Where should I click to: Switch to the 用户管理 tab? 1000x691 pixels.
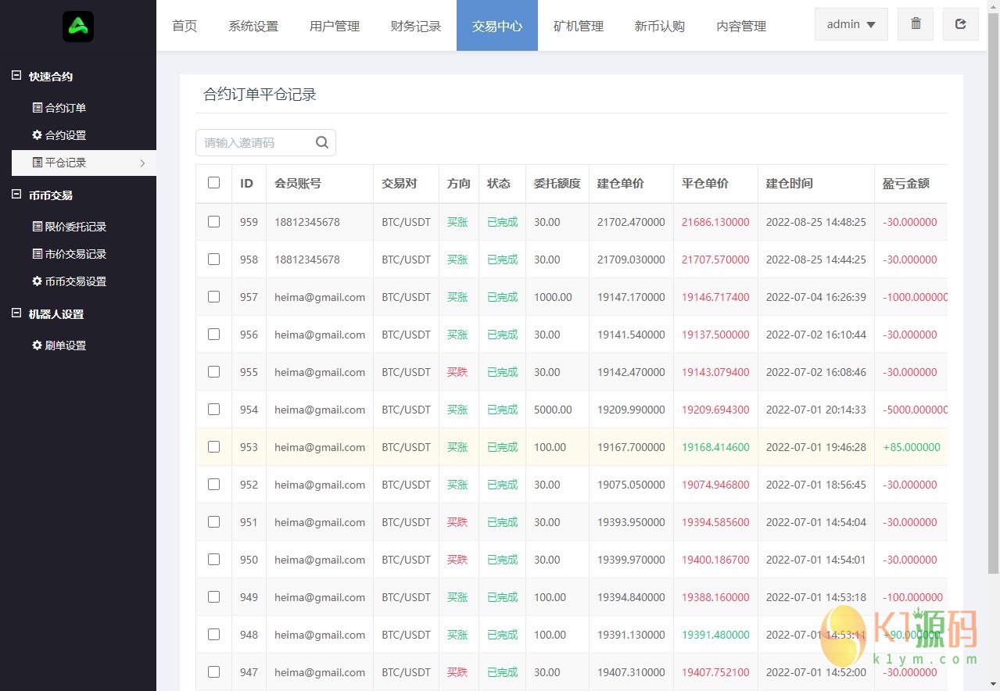[x=335, y=26]
